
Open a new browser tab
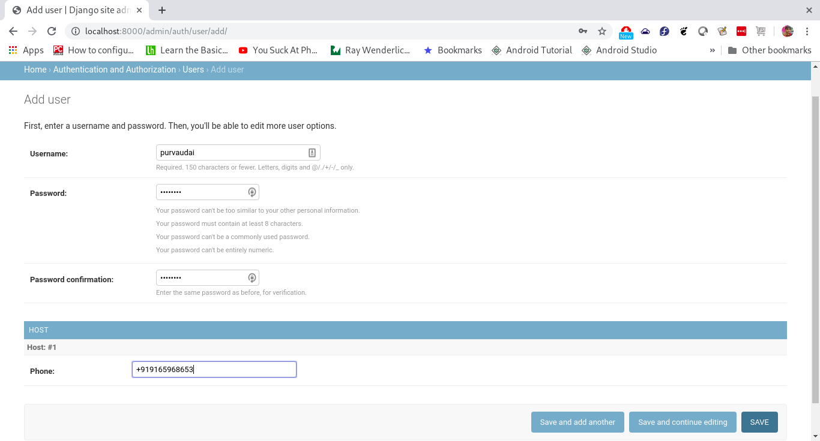pos(162,10)
